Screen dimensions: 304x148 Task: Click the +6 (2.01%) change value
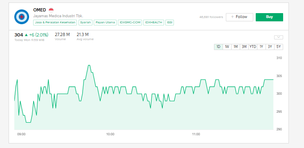pos(39,35)
